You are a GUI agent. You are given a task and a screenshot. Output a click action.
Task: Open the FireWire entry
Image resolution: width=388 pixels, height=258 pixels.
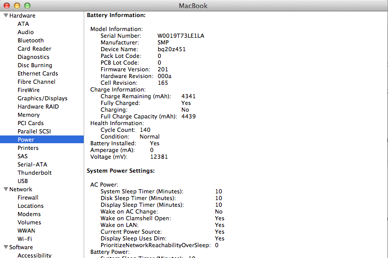(28, 90)
